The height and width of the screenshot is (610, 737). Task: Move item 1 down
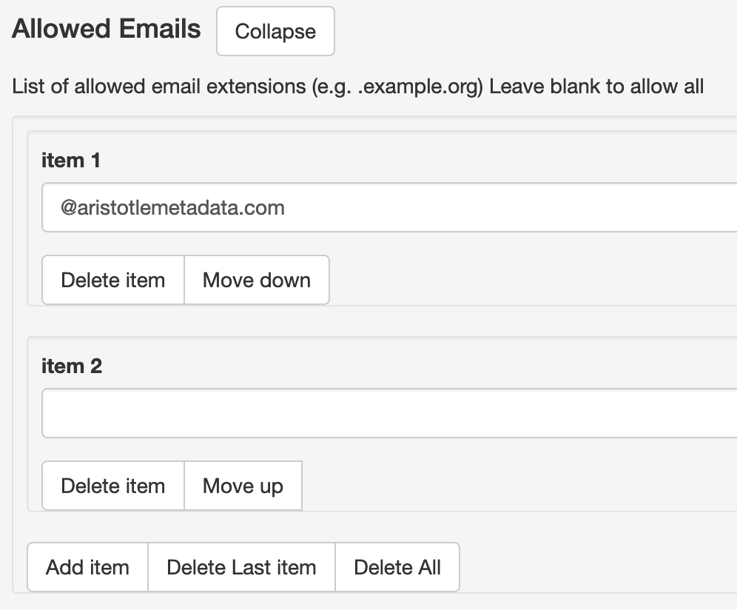(256, 281)
